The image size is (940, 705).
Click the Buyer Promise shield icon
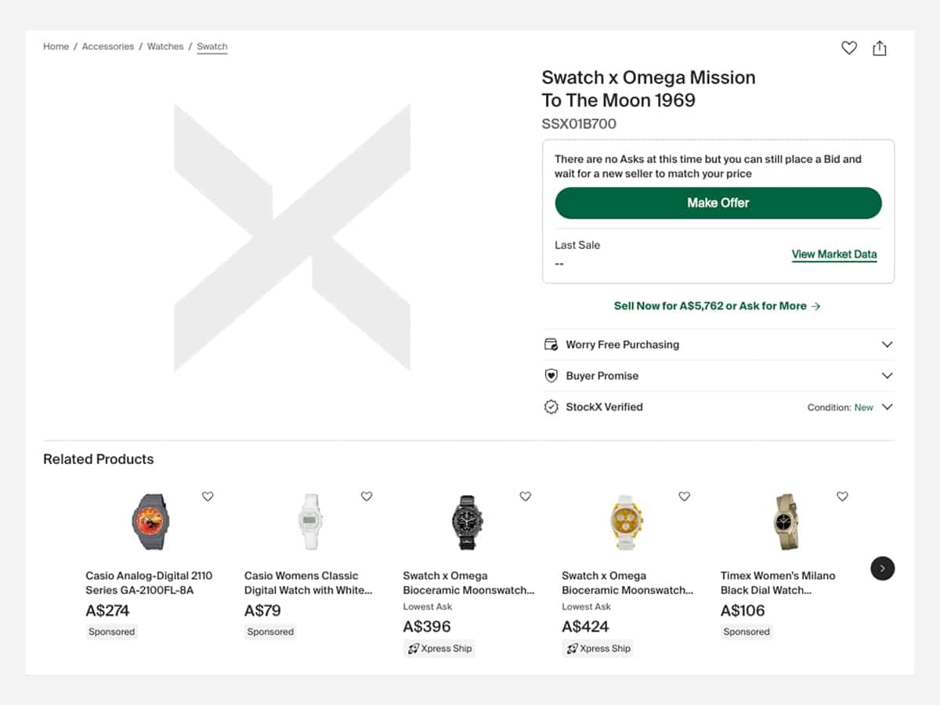tap(551, 376)
